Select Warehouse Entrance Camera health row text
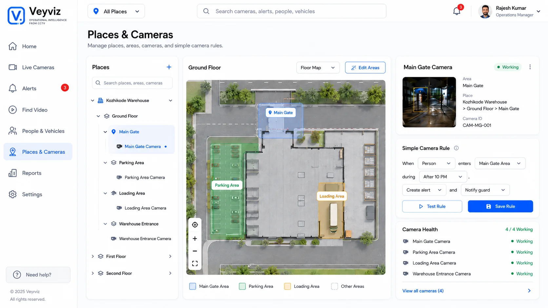Viewport: 548px width, 308px height. coord(441,274)
